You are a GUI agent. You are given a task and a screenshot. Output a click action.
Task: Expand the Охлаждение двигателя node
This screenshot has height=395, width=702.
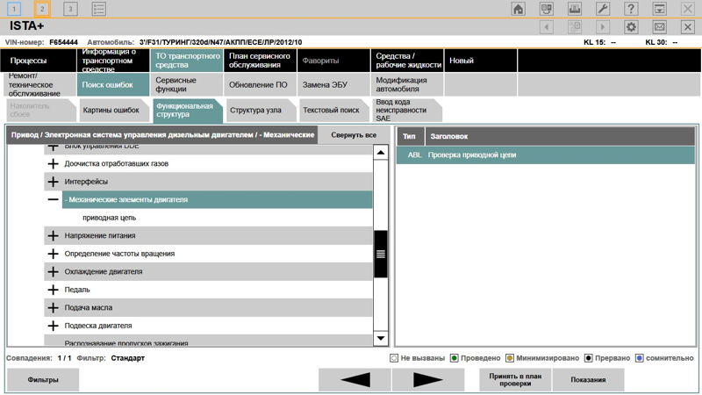(x=53, y=272)
